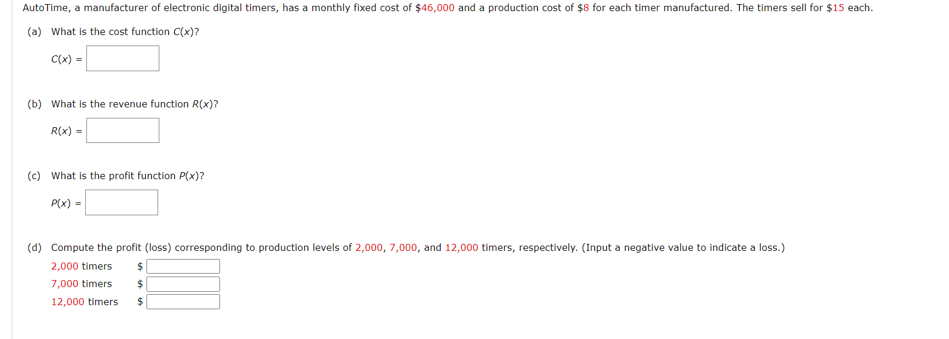The width and height of the screenshot is (949, 339).
Task: Click the red 12,000 timers label
Action: (x=84, y=302)
